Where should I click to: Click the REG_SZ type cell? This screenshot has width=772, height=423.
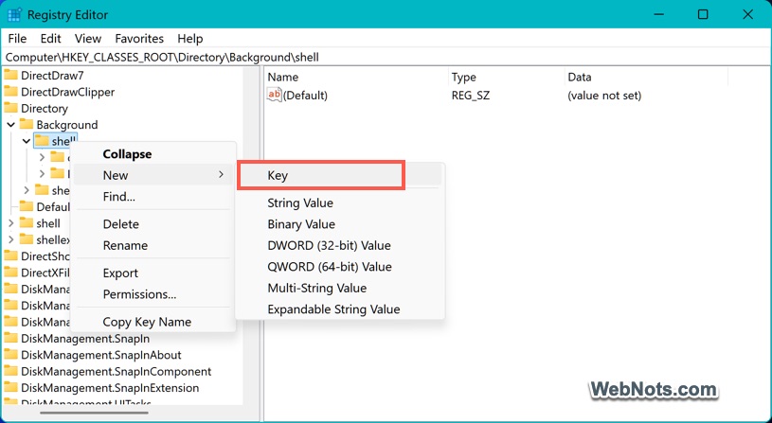[471, 95]
